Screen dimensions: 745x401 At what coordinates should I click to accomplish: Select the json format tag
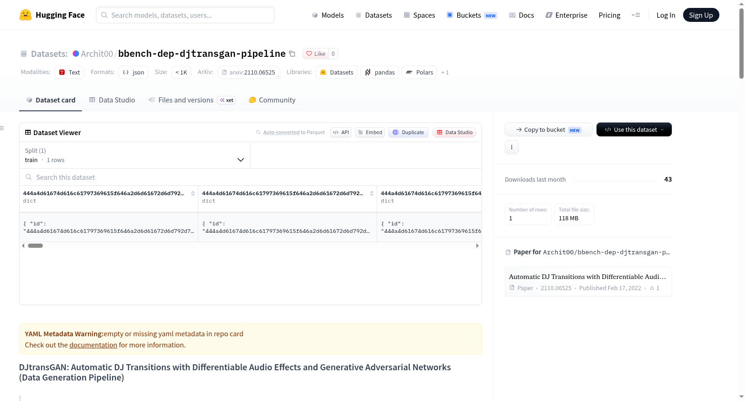click(133, 72)
